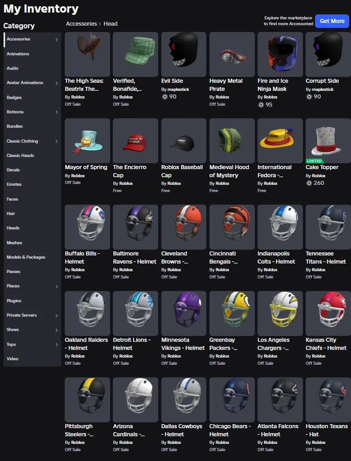Image resolution: width=351 pixels, height=461 pixels.
Task: Select the Pittsburgh Steelers helmet thumbnail
Action: click(x=87, y=399)
